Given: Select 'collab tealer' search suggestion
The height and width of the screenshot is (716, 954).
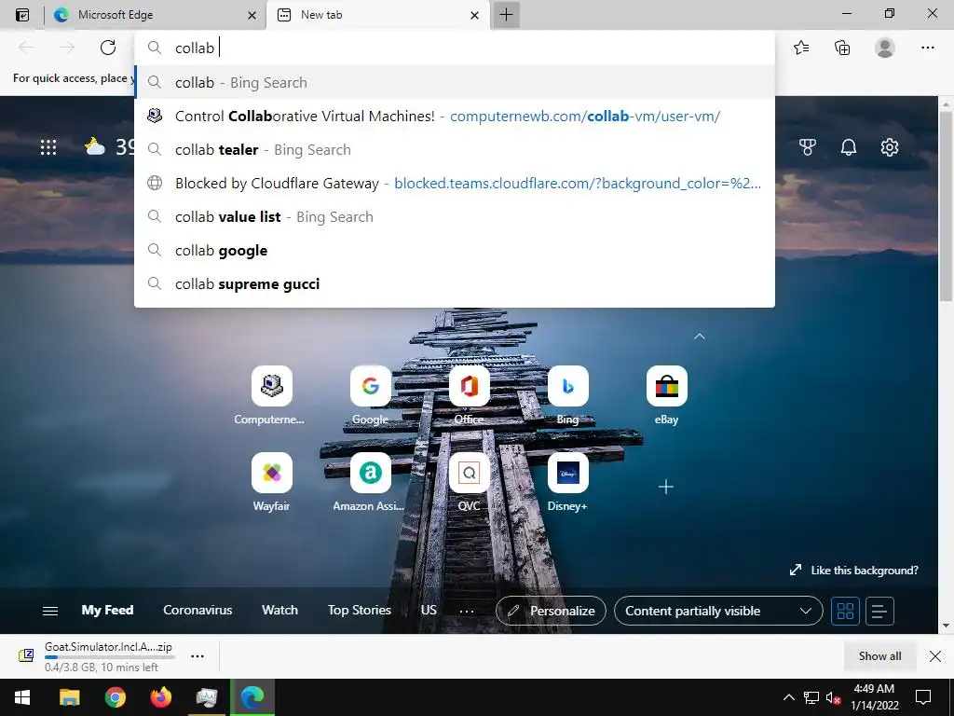Looking at the screenshot, I should (x=455, y=150).
